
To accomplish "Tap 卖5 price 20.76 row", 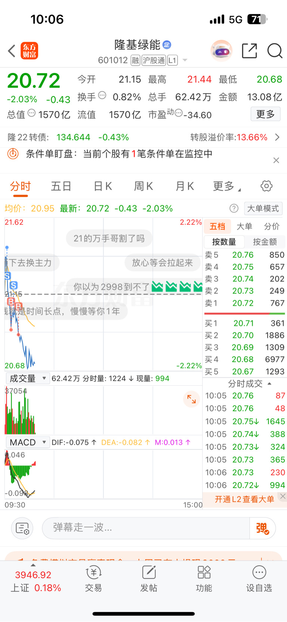I will (245, 255).
